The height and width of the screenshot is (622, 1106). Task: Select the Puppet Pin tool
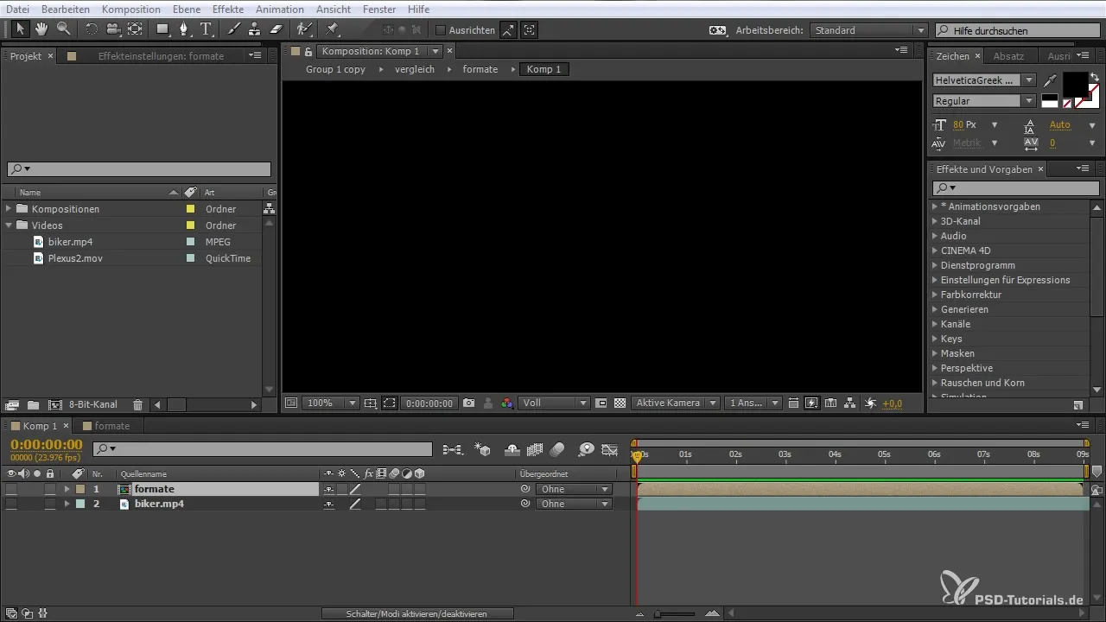(x=333, y=29)
